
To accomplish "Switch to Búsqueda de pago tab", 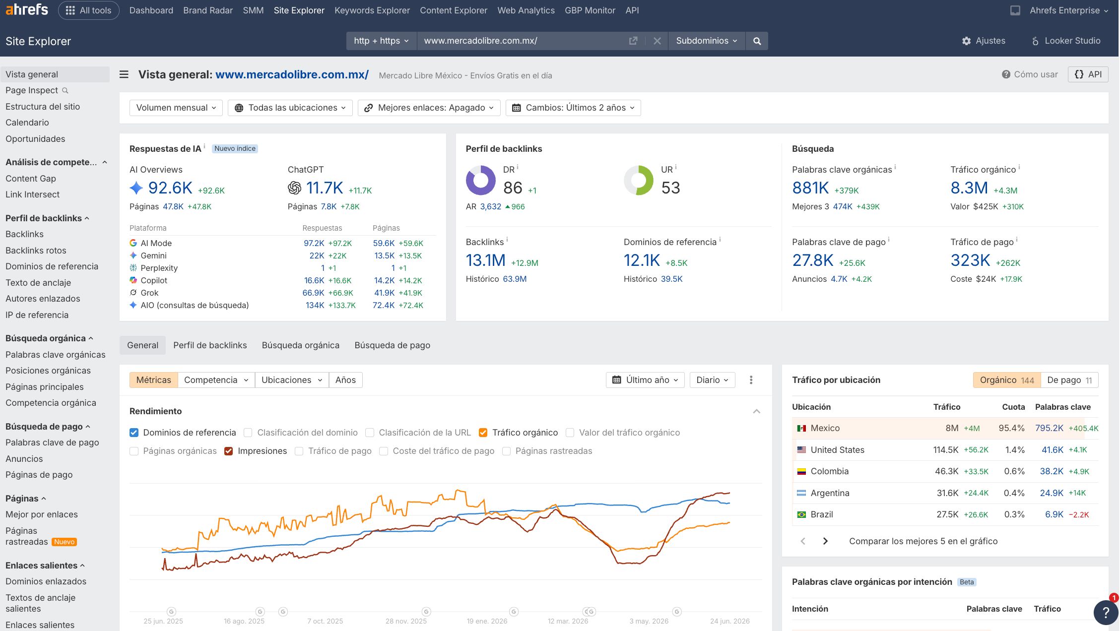I will (393, 345).
